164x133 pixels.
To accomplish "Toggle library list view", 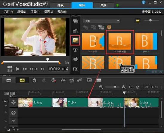I will [x=137, y=21].
